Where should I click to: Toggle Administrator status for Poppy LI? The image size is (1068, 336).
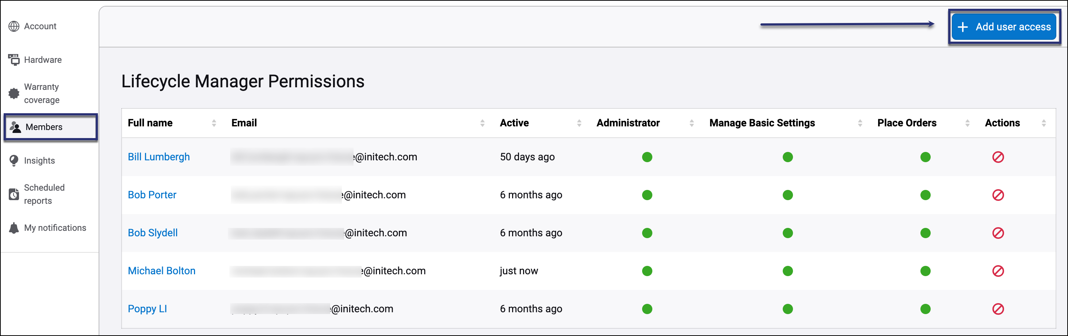(647, 309)
